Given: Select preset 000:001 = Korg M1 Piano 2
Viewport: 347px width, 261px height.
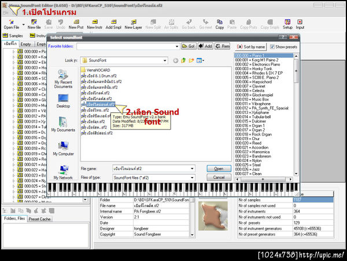Looking at the screenshot, I should (x=257, y=60).
